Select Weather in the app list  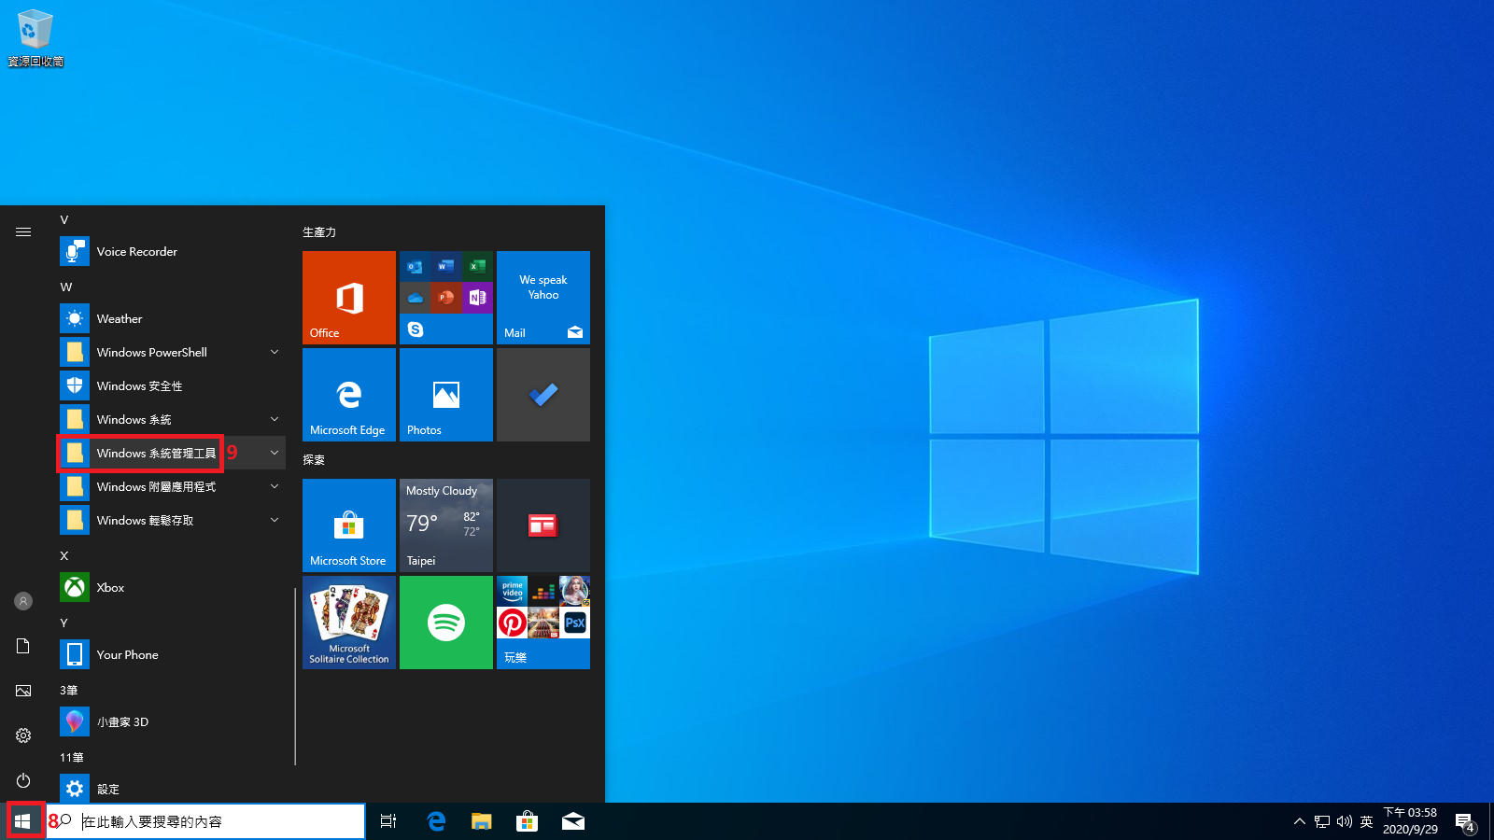(120, 318)
